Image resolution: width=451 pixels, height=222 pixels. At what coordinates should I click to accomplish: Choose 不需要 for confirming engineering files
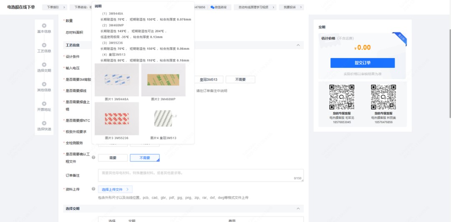coord(144,158)
